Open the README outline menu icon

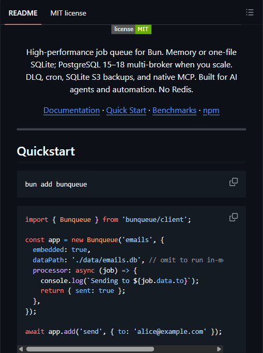[x=250, y=12]
